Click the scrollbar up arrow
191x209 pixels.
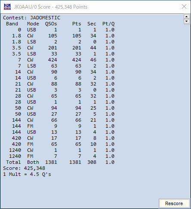coord(186,17)
